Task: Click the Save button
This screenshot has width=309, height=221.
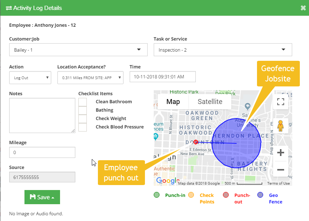Action: click(x=42, y=197)
